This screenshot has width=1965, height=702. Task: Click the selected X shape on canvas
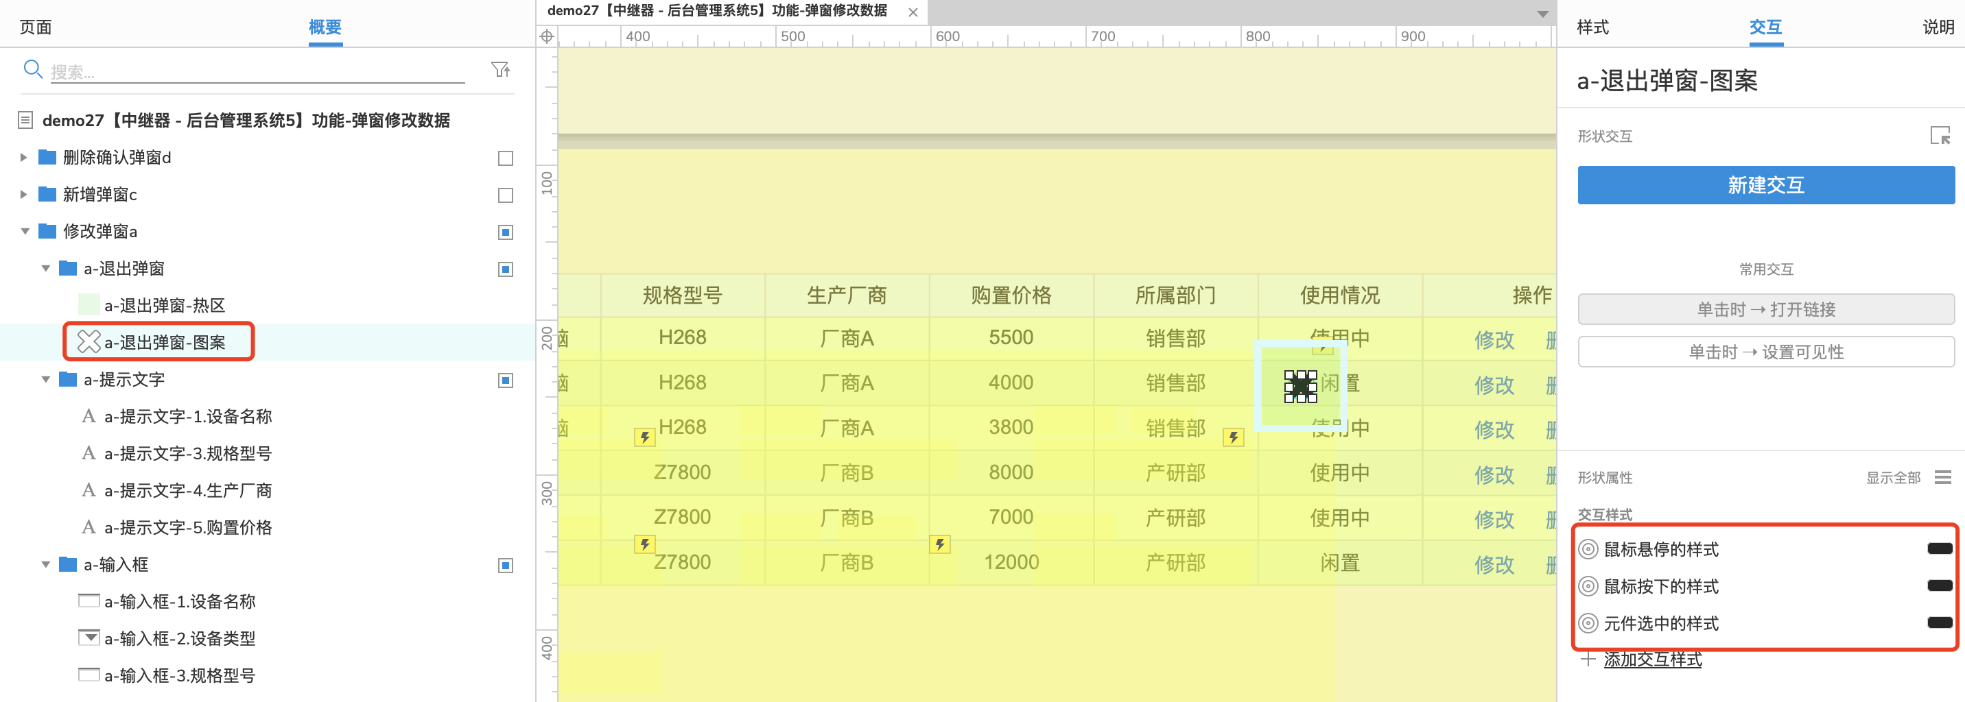click(x=1301, y=387)
